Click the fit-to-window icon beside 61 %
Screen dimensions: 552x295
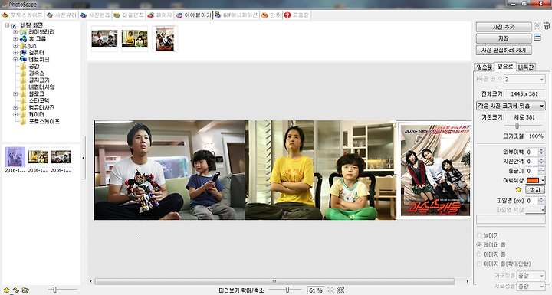(x=340, y=290)
